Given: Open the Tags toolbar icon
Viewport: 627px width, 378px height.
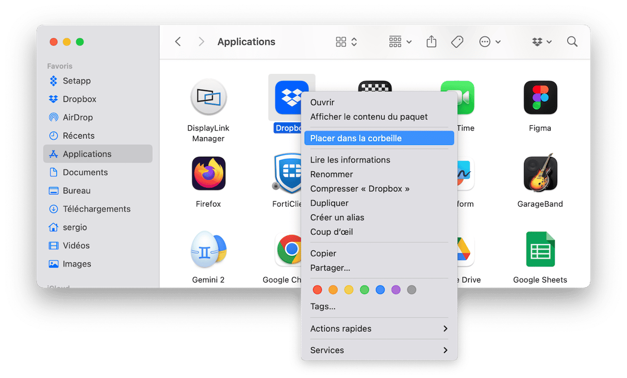Looking at the screenshot, I should (x=457, y=42).
